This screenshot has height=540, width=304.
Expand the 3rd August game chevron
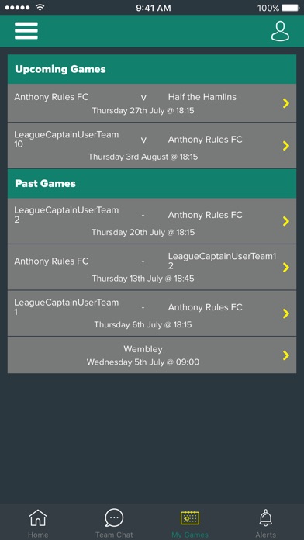pos(285,146)
